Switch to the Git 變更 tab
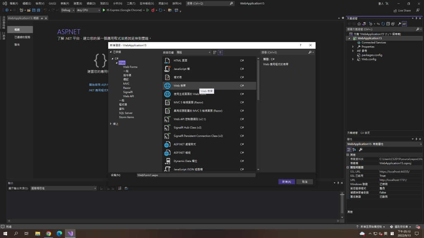 (365, 133)
